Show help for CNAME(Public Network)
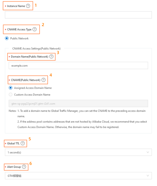Viewport: 157px width, 186px height. point(43,80)
